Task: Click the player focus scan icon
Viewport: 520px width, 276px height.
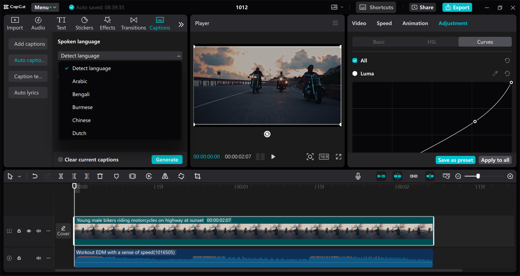Action: coord(310,157)
